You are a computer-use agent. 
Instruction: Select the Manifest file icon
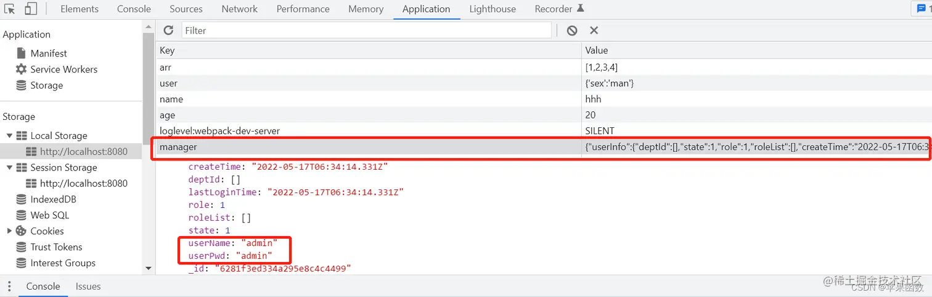[21, 53]
